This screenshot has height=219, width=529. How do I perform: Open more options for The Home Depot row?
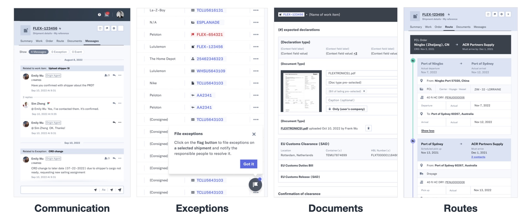pyautogui.click(x=256, y=59)
